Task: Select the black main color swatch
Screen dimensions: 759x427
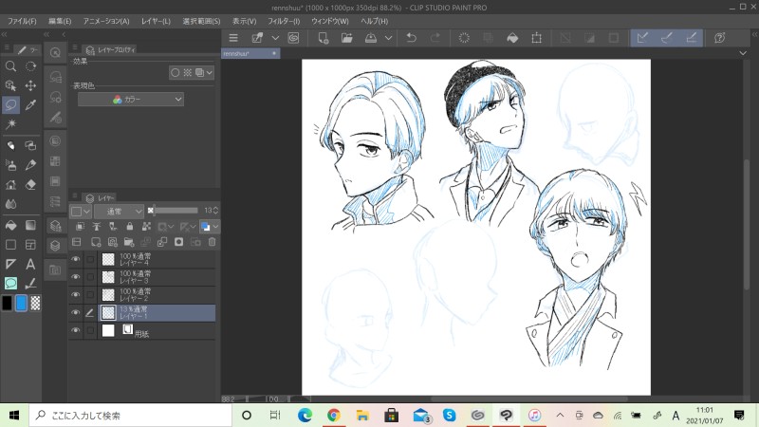Action: [7, 303]
